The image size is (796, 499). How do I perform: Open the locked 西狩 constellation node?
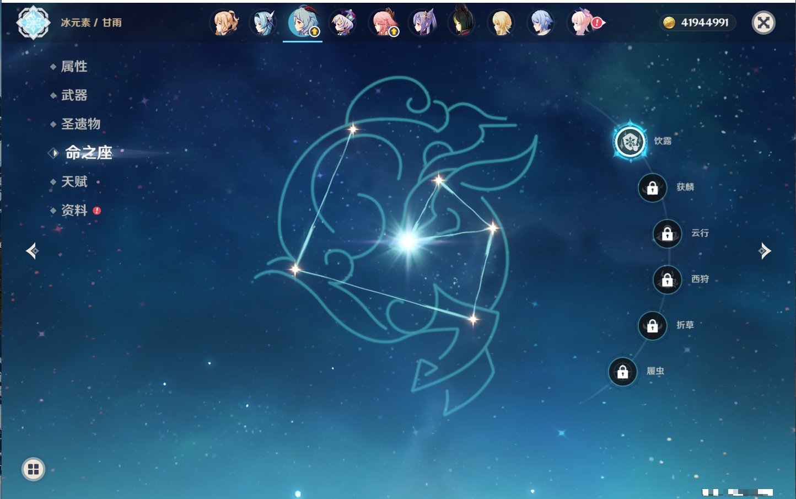pos(667,280)
